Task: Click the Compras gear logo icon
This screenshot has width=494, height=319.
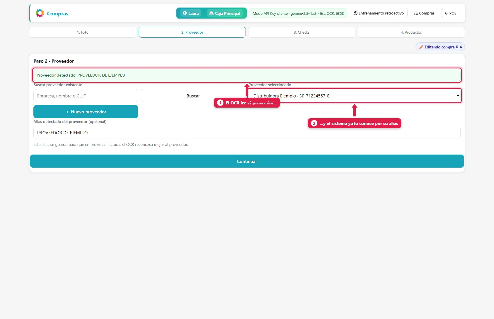Action: (x=40, y=13)
